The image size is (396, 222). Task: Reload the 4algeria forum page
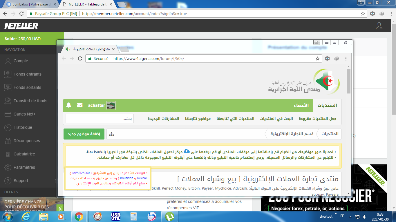80,58
